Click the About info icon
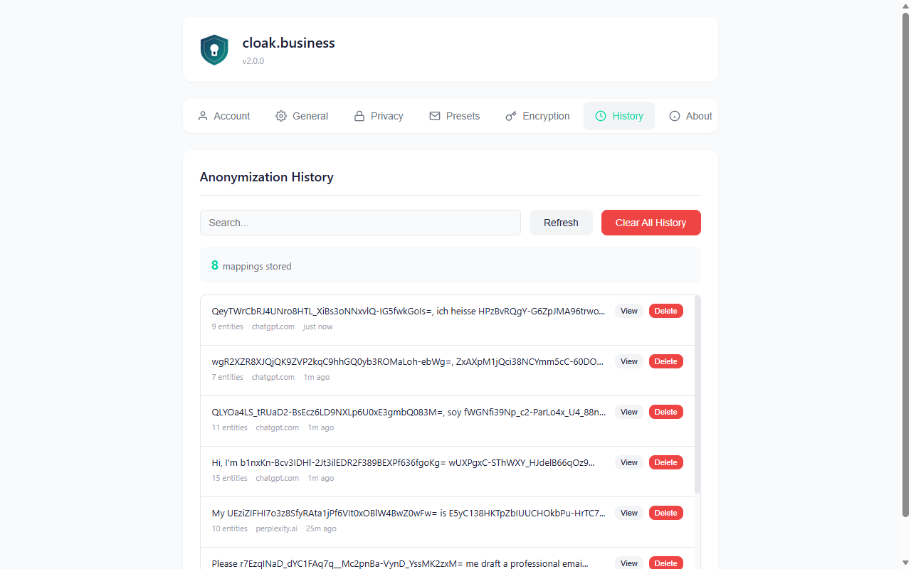 [675, 116]
